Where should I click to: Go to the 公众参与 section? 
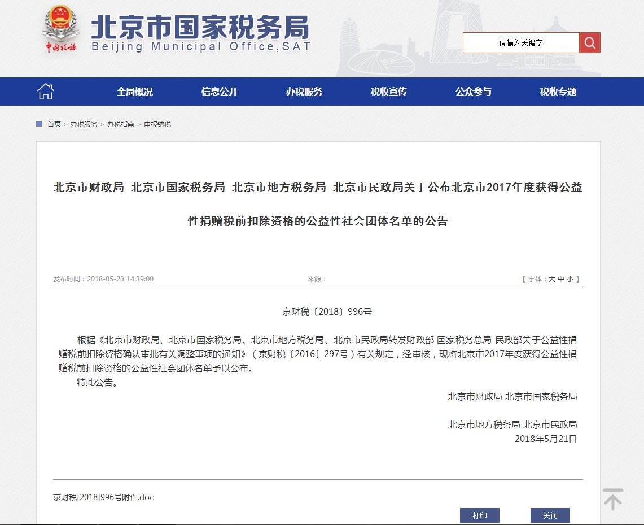(474, 92)
